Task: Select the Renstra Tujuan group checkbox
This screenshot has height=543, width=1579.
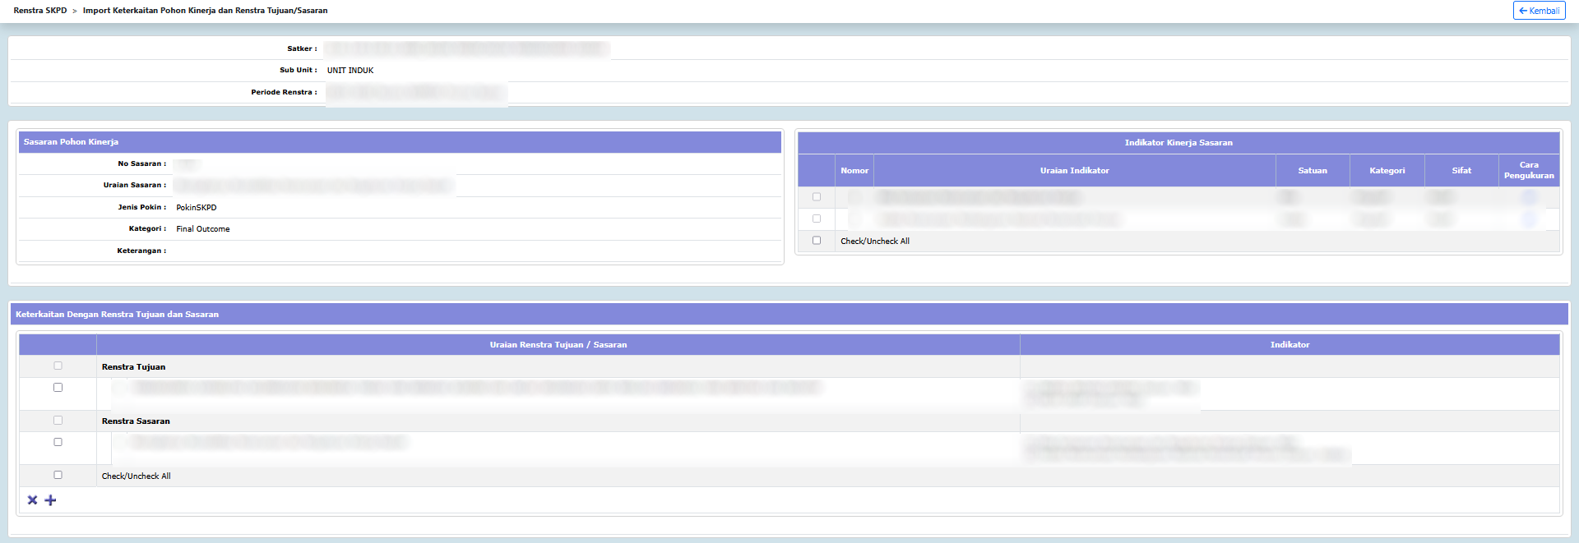Action: coord(58,366)
